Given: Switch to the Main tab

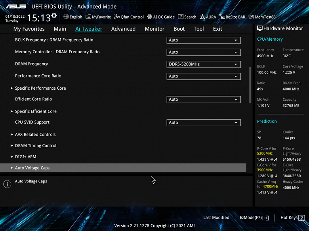Looking at the screenshot, I should pos(60,29).
